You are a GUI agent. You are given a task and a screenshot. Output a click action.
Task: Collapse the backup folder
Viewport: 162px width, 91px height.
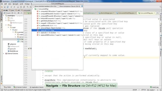tap(6, 20)
